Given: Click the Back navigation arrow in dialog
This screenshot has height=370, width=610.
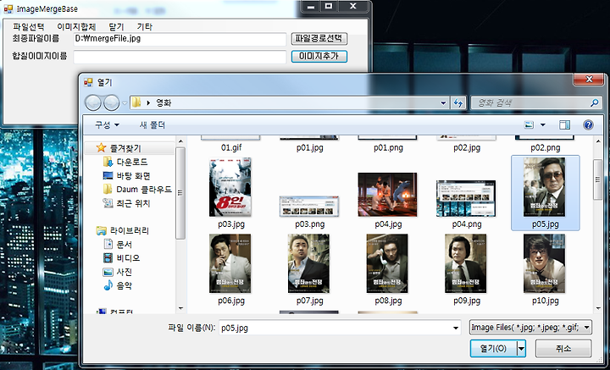Looking at the screenshot, I should (x=93, y=103).
